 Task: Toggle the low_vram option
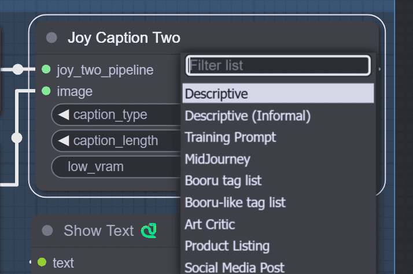116,166
